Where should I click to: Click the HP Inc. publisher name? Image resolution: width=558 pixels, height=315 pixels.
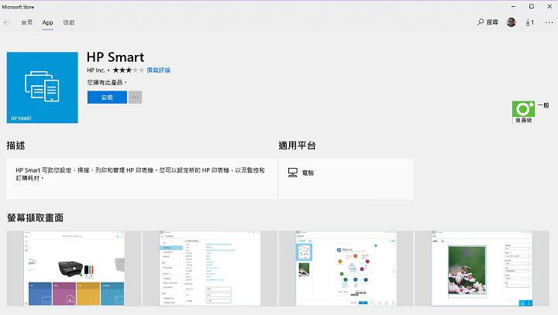(x=95, y=70)
